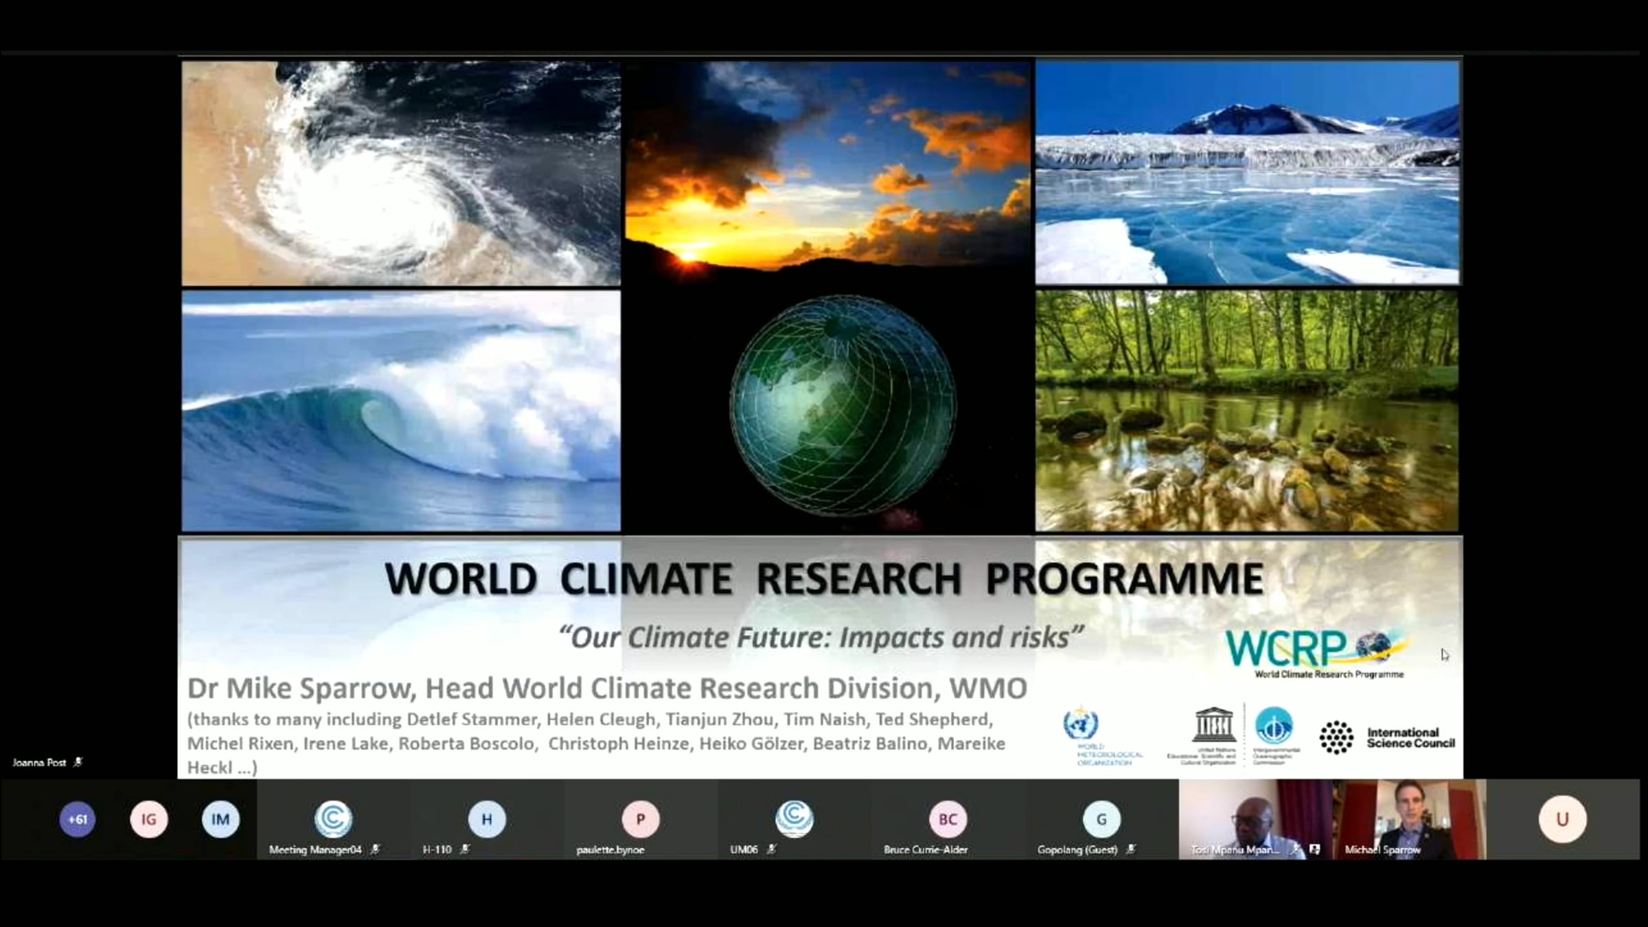Click the 'Michael Sparrow' name label
The width and height of the screenshot is (1648, 927).
pyautogui.click(x=1382, y=849)
